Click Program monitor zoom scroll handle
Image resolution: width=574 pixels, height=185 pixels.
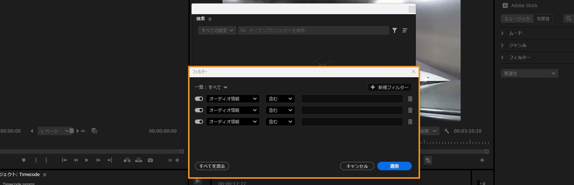point(487,152)
